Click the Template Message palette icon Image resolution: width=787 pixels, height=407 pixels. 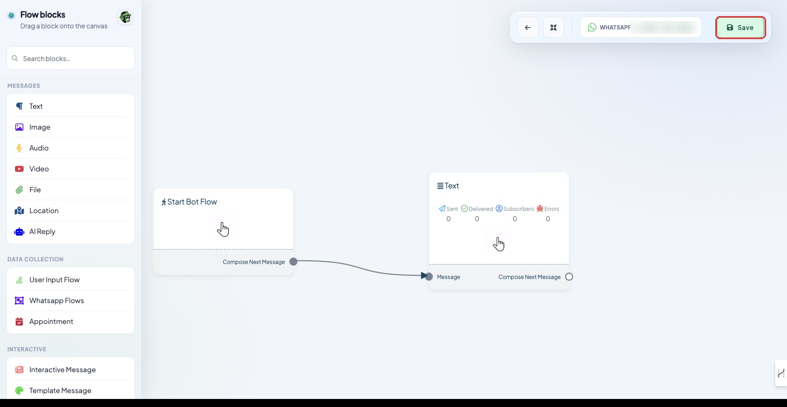19,390
